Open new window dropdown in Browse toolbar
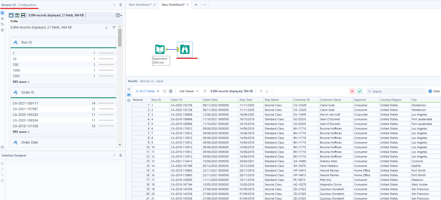The width and height of the screenshot is (441, 200). pos(119,15)
